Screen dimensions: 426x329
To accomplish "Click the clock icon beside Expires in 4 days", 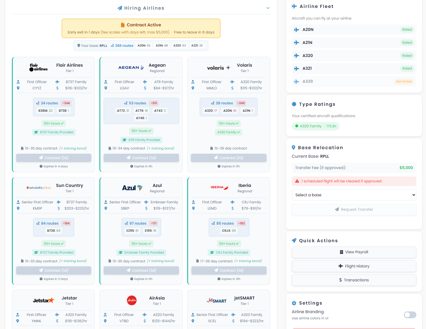I will 41,166.
